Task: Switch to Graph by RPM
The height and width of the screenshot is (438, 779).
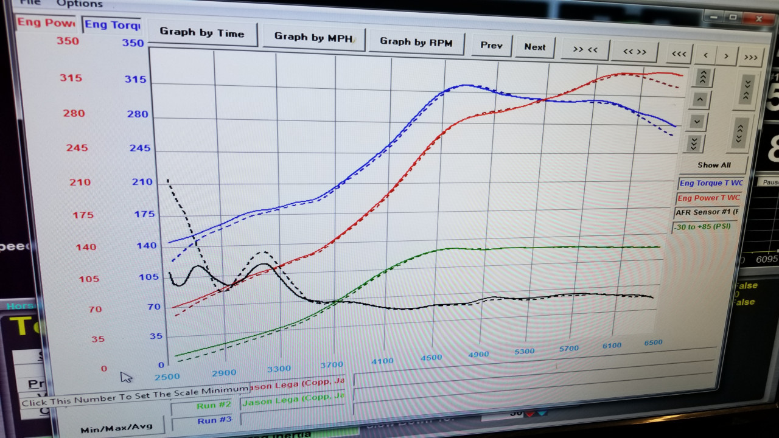Action: coord(416,42)
